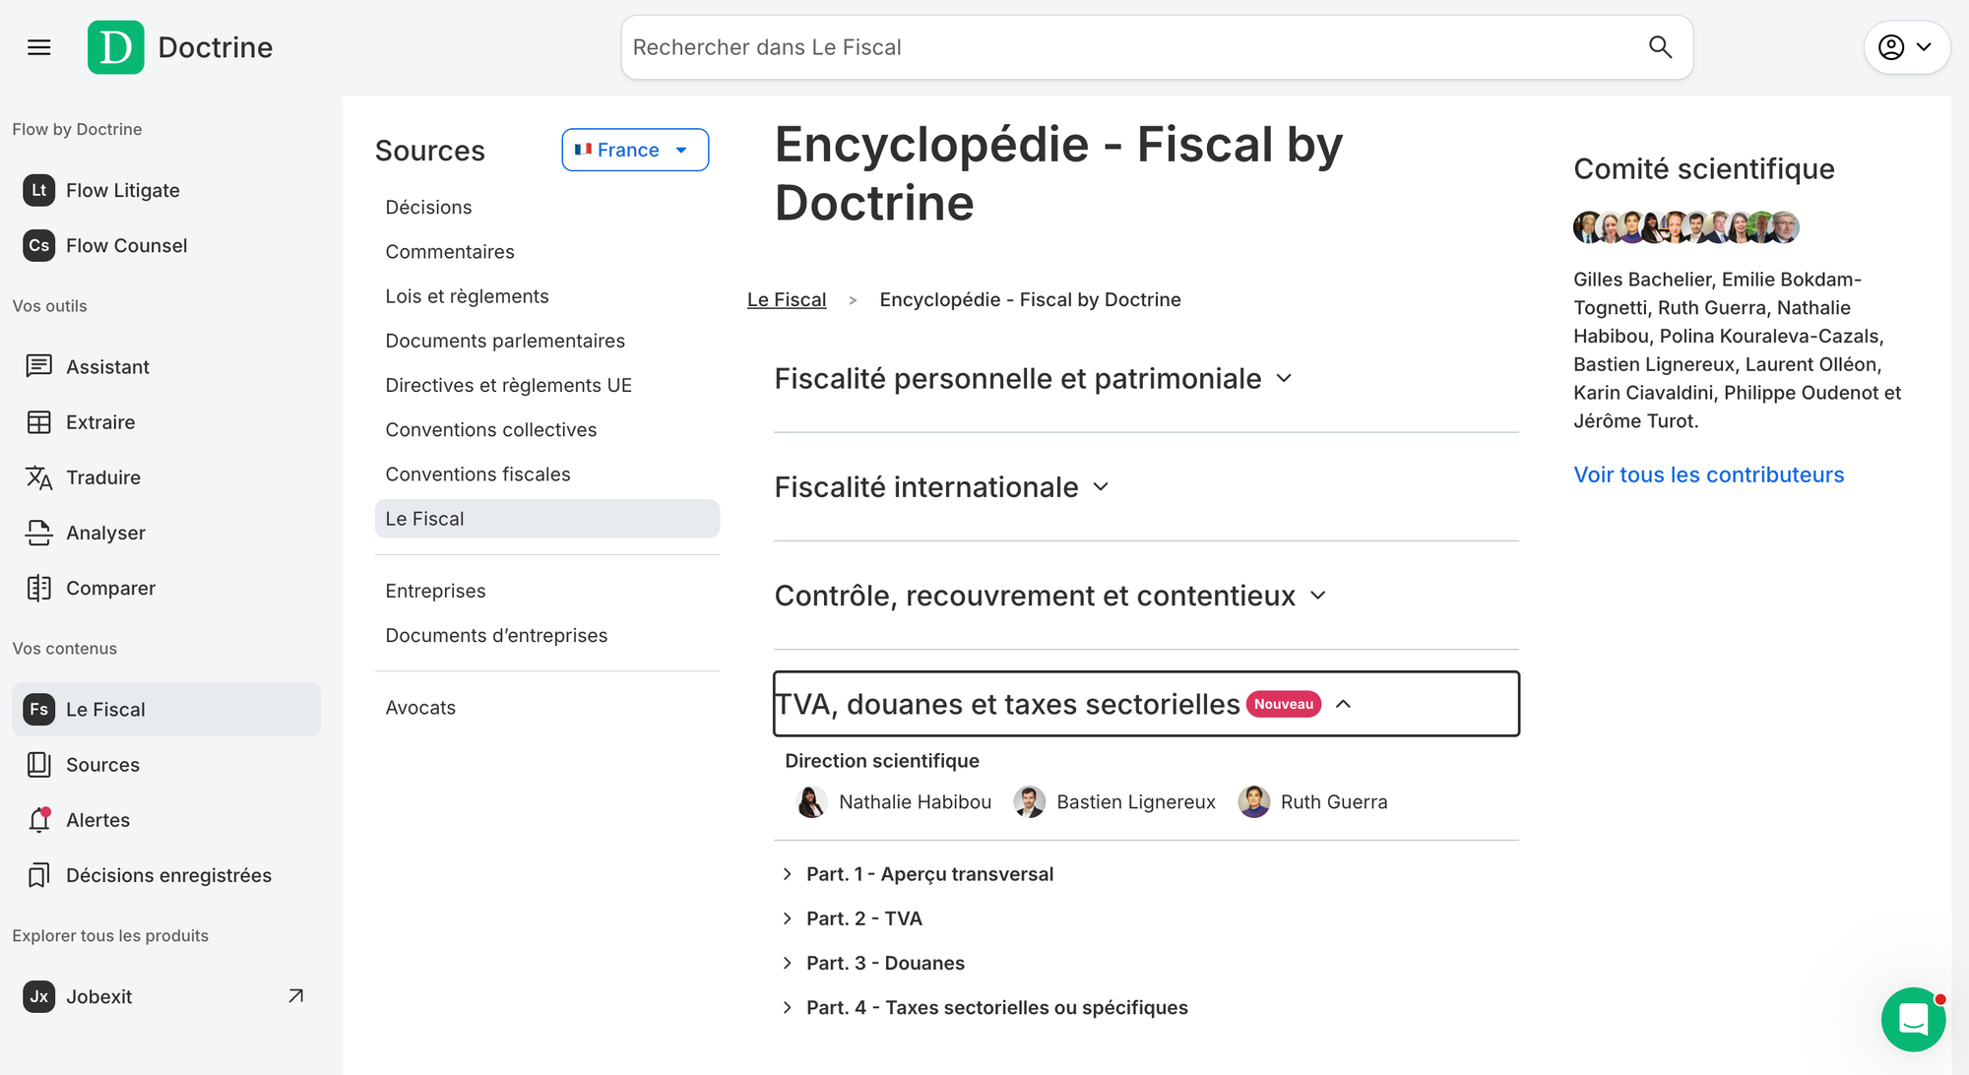The image size is (1969, 1075).
Task: Select Entreprises source
Action: click(435, 591)
